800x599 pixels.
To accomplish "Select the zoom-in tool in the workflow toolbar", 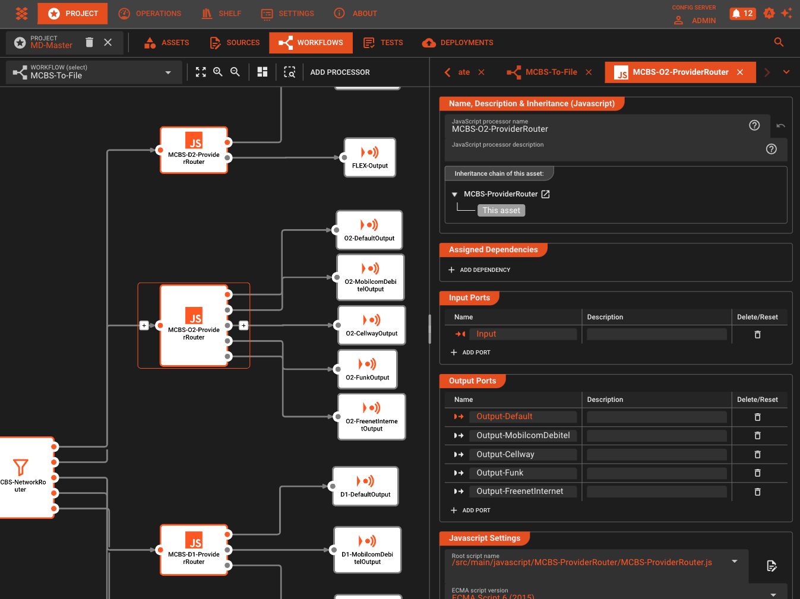I will 218,72.
